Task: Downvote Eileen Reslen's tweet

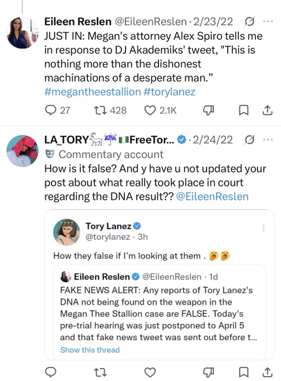Action: point(208,110)
